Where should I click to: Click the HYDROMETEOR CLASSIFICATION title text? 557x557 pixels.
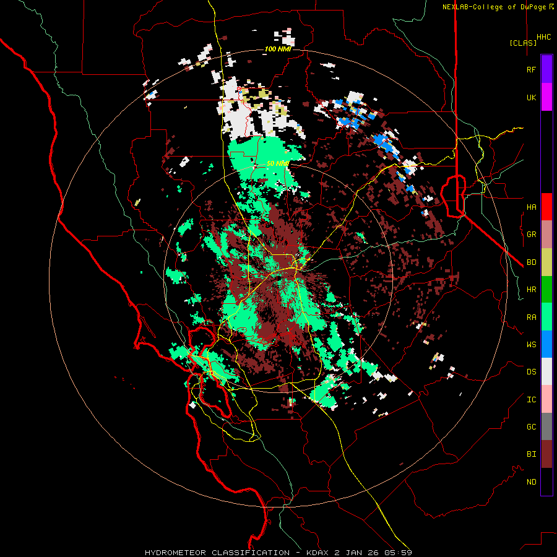point(217,553)
